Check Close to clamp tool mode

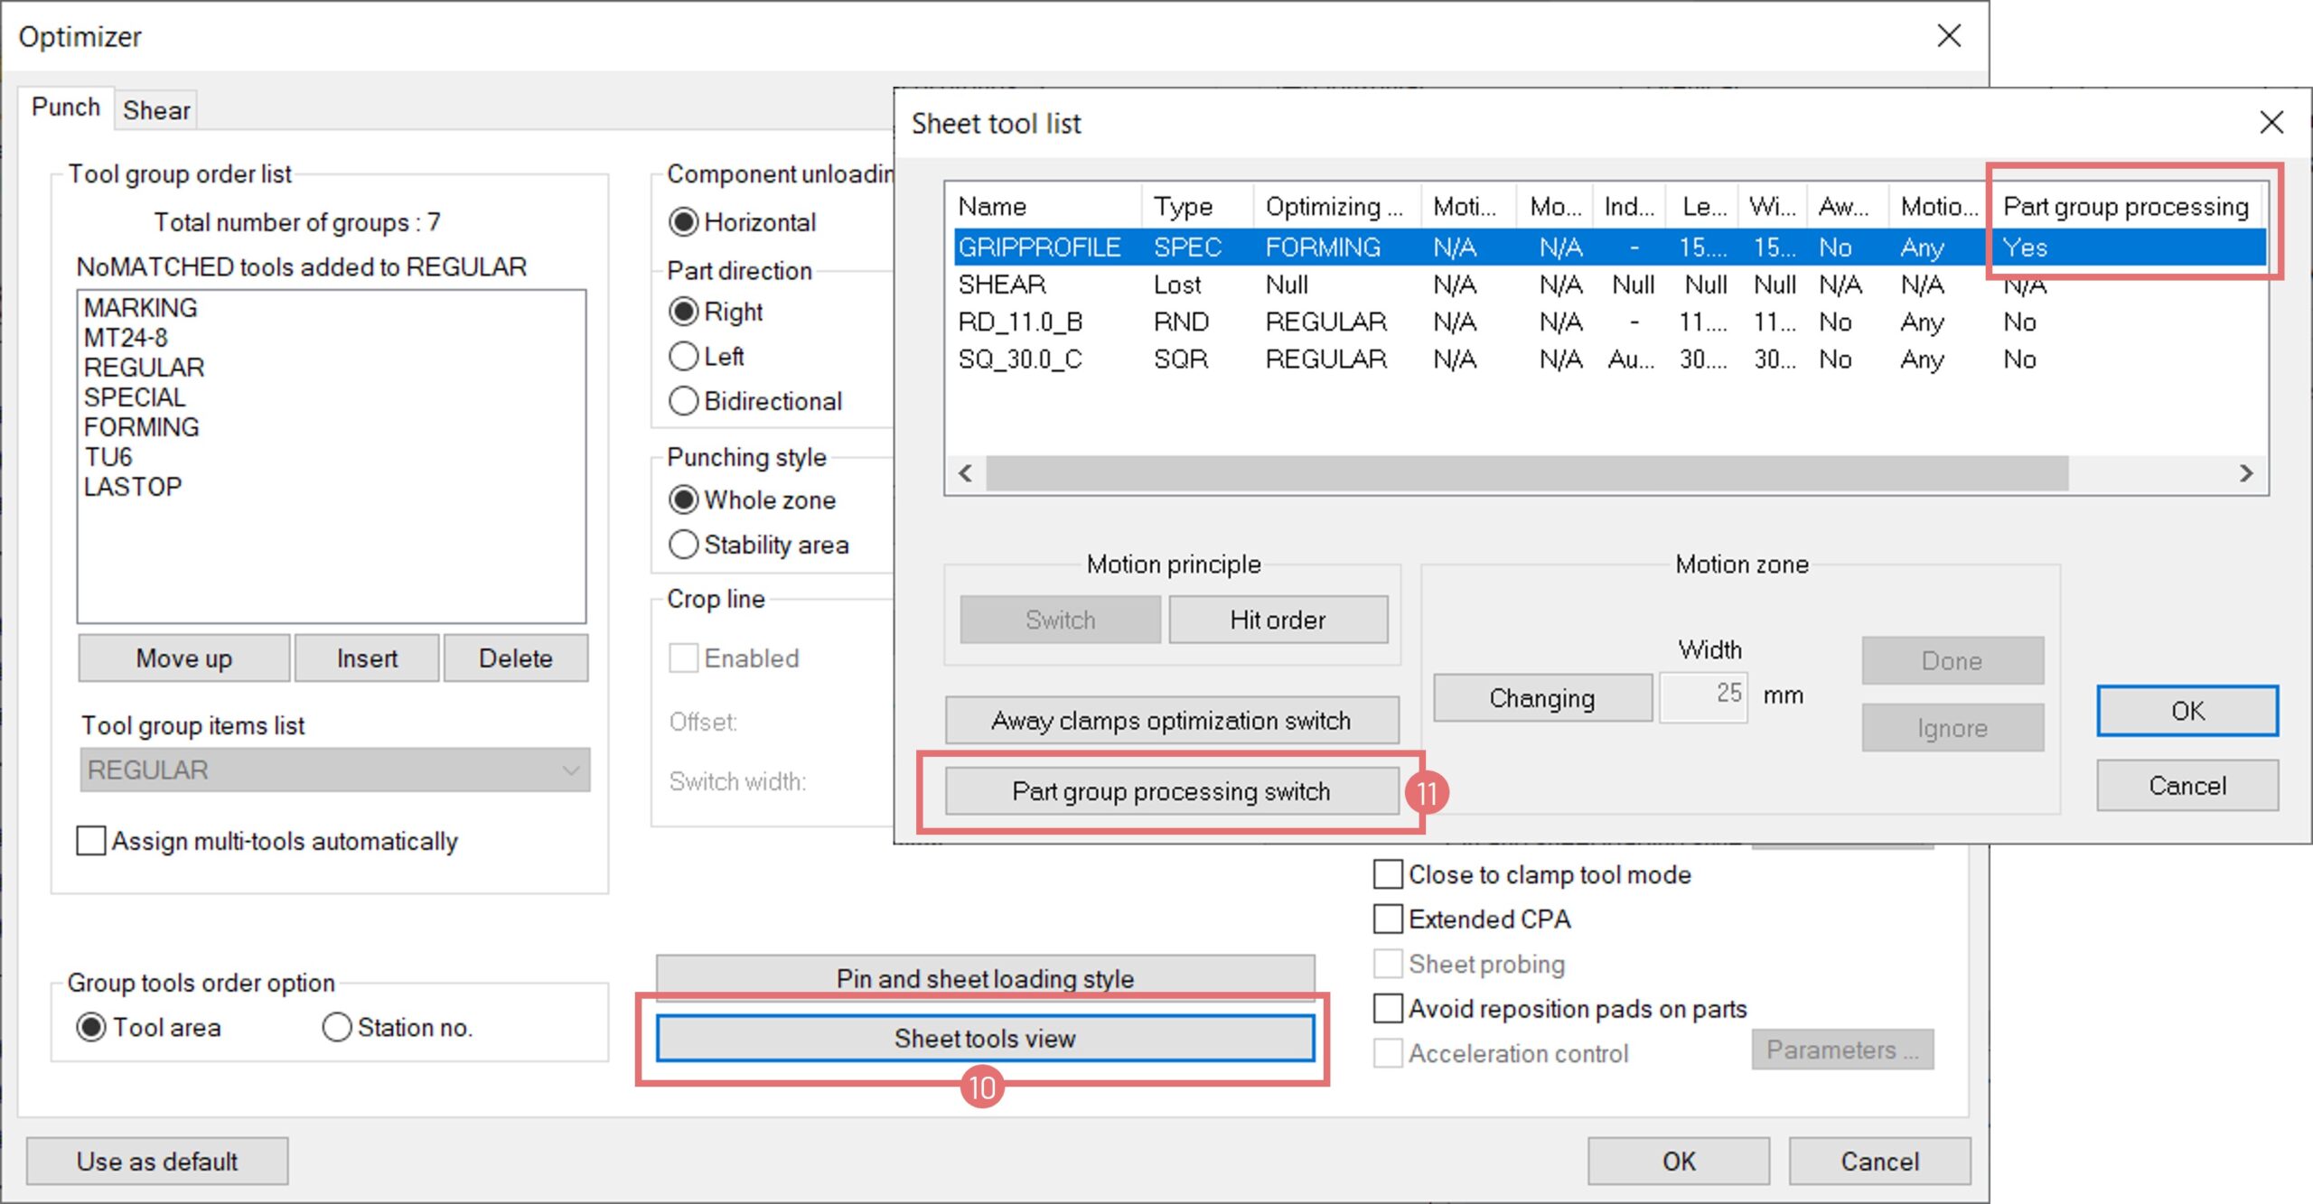(x=1388, y=874)
